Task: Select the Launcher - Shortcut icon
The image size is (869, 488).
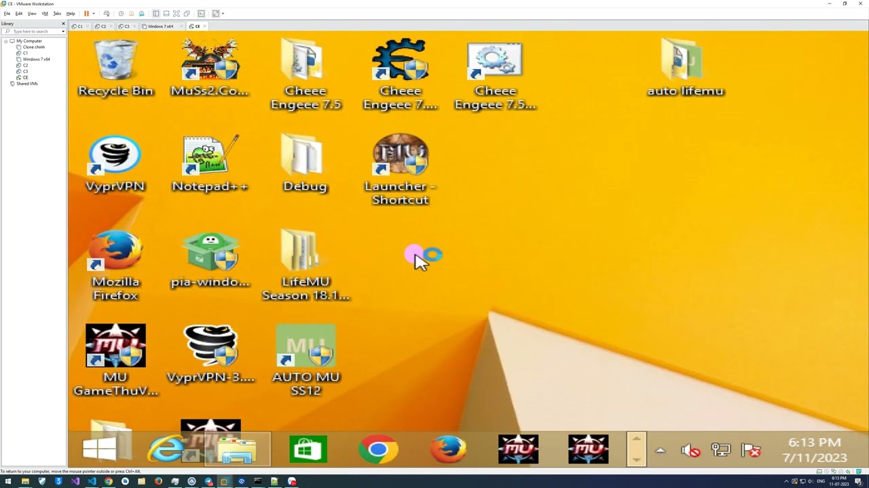Action: tap(401, 169)
